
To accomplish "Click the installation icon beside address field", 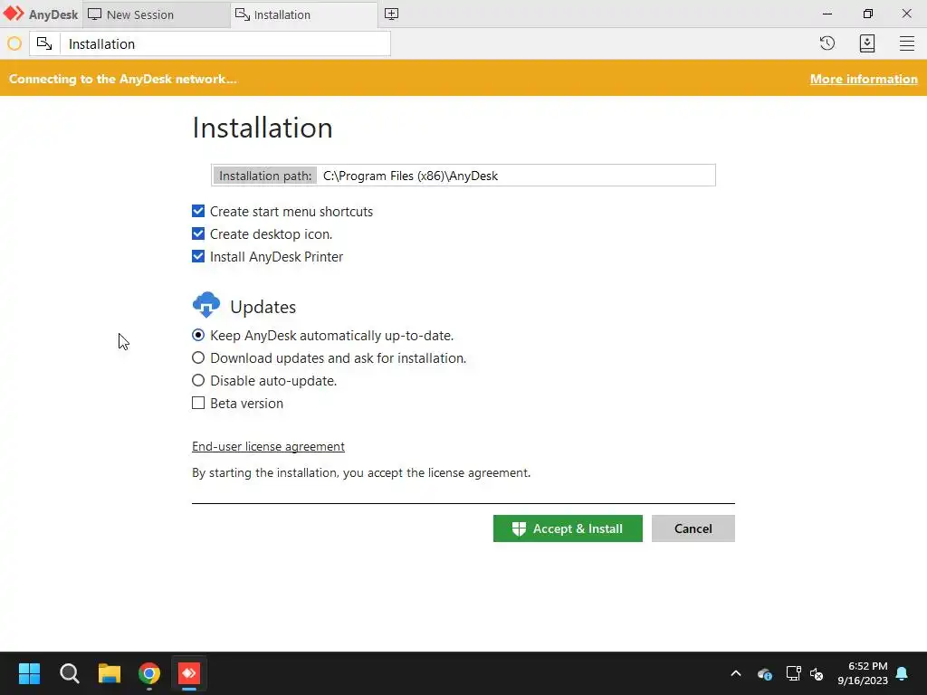I will pyautogui.click(x=44, y=43).
